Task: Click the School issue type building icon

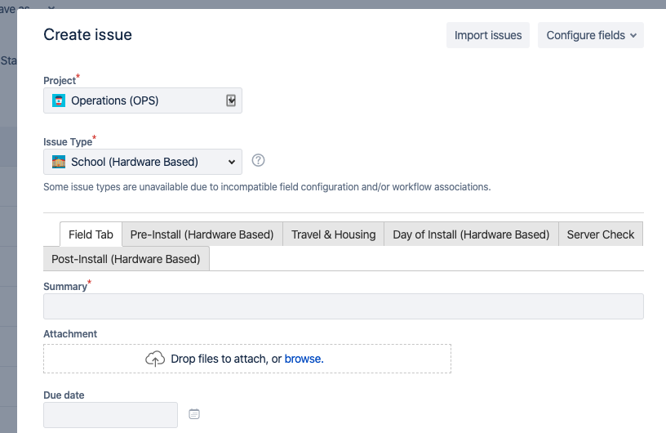Action: [x=59, y=162]
